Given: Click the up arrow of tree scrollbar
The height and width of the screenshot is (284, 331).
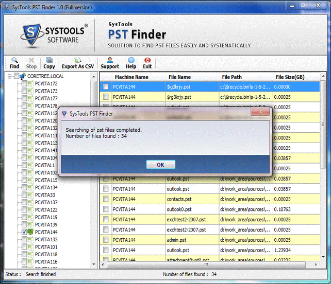Looking at the screenshot, I should [94, 77].
